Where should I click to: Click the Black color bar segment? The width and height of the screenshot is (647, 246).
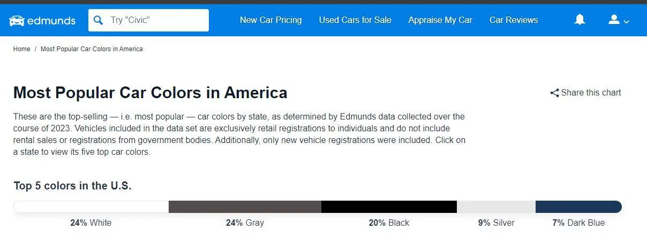pos(389,207)
